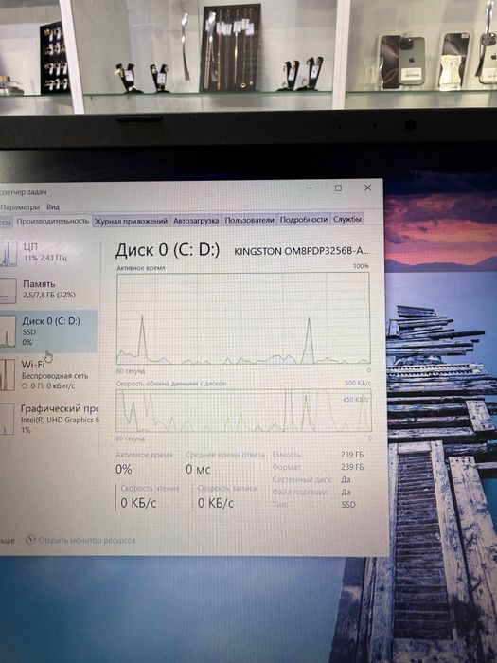Screen dimensions: 497x663
Task: Click the disk transfer rate graph
Action: point(243,410)
